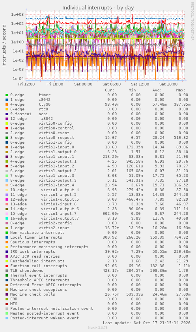This screenshot has width=196, height=332.
Task: Click the Avg: column header
Action: (x=157, y=90)
